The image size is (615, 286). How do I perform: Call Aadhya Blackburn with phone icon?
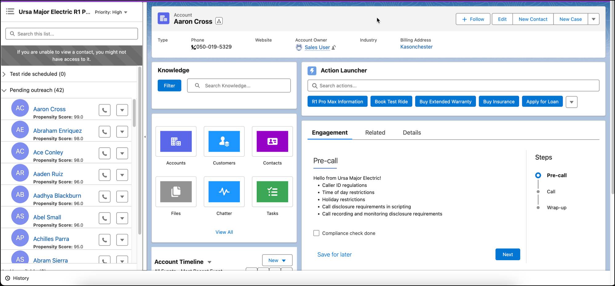tap(105, 197)
